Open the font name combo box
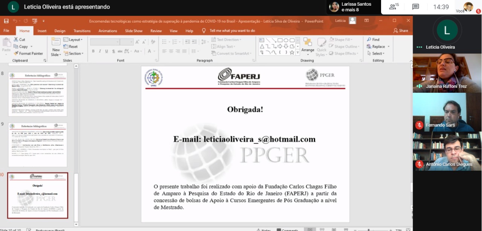Screen dimensions: 482x231 105,42
